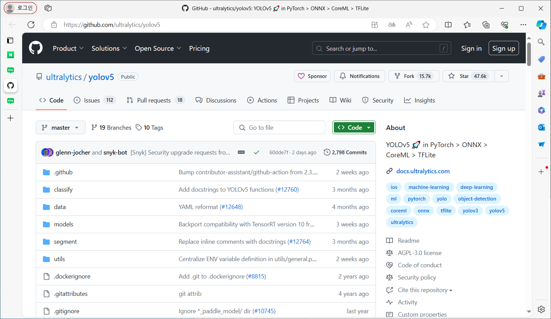Open the models folder
This screenshot has width=551, height=319.
[64, 224]
